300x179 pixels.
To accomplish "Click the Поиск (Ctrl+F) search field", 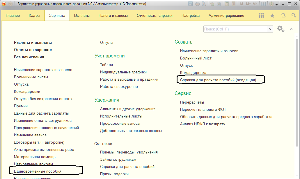I will click(235, 29).
